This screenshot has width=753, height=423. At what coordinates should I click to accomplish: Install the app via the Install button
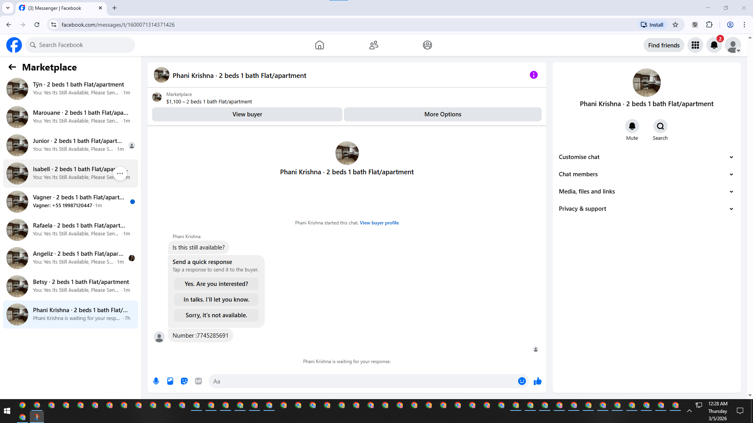pyautogui.click(x=652, y=25)
